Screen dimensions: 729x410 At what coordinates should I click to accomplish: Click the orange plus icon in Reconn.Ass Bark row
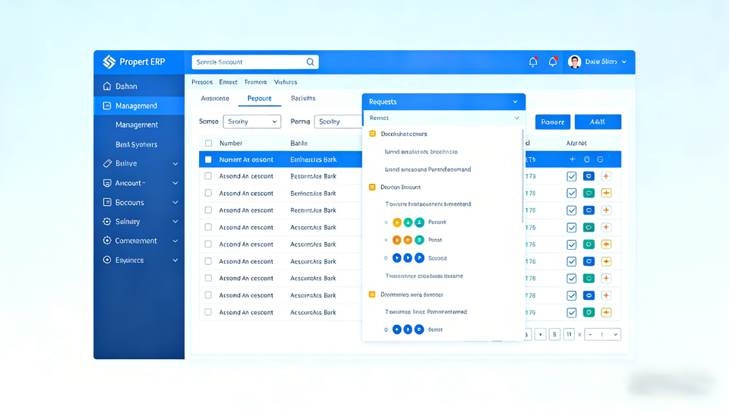click(x=606, y=210)
